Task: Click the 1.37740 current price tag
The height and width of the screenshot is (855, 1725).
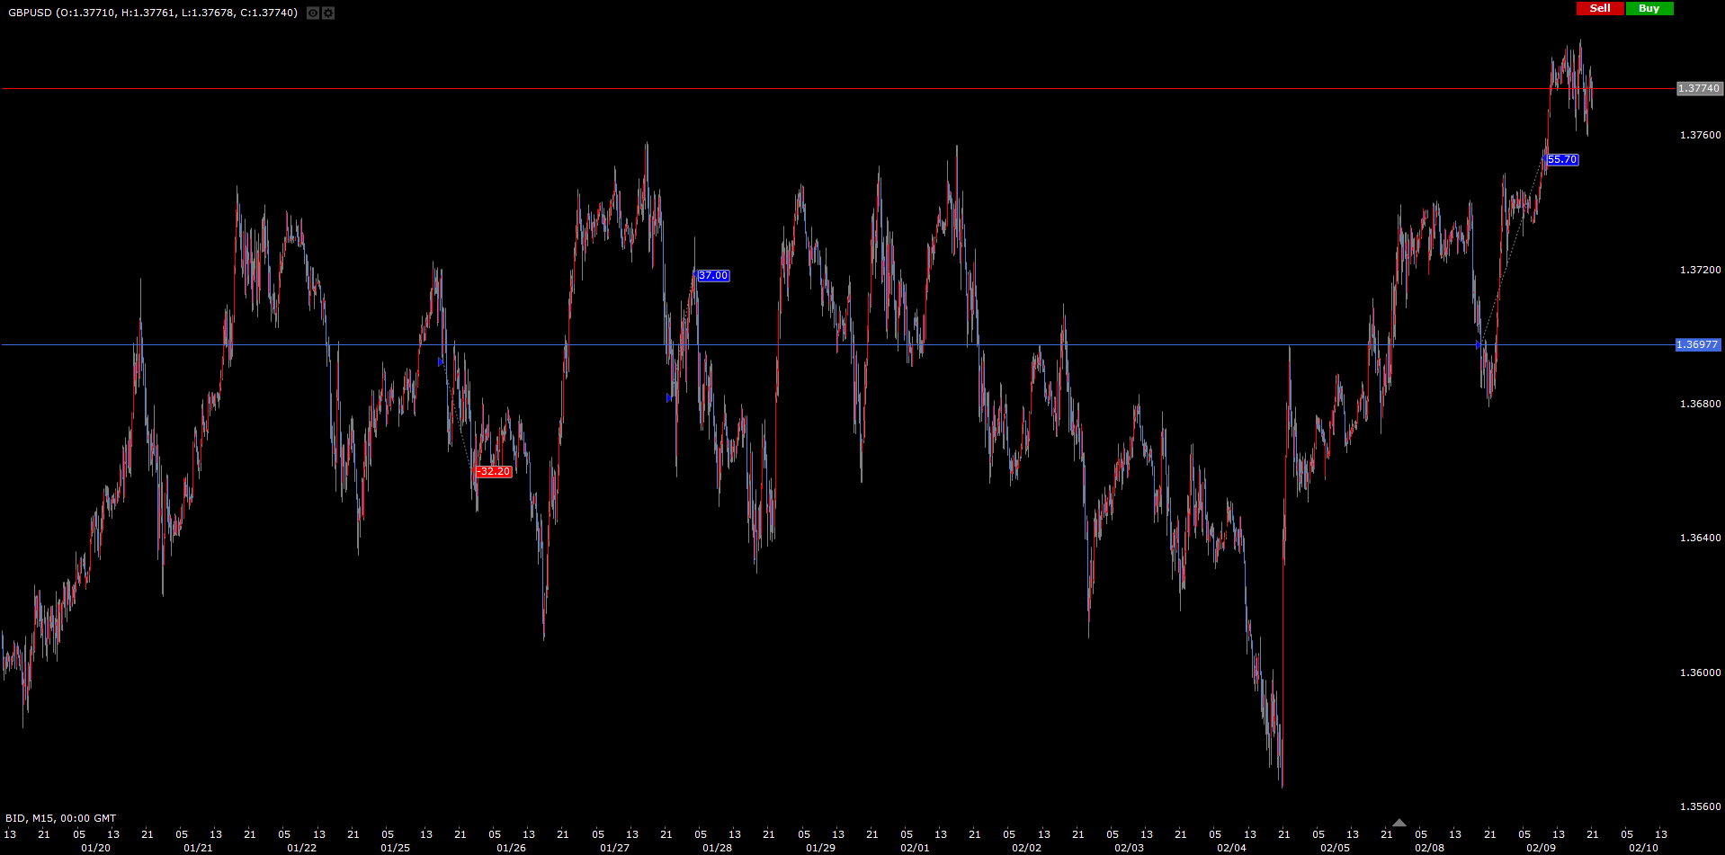Action: pos(1699,88)
